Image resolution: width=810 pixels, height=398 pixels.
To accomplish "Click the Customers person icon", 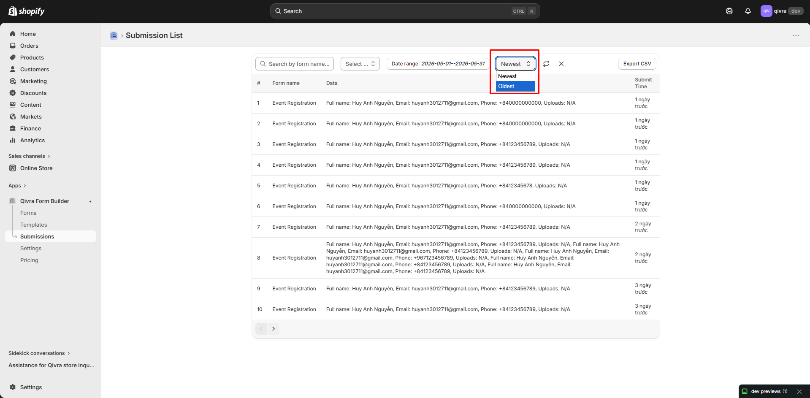I will 13,69.
